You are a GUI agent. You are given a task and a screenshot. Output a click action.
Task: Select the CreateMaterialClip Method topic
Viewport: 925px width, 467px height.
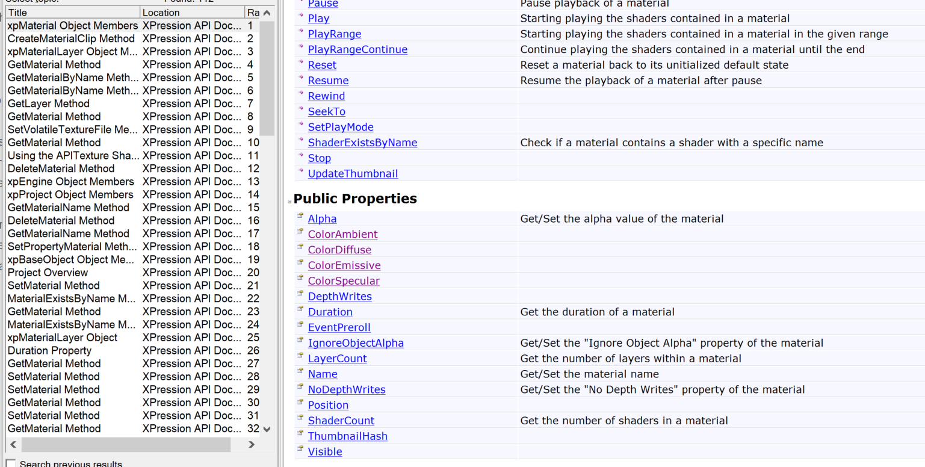pos(71,39)
